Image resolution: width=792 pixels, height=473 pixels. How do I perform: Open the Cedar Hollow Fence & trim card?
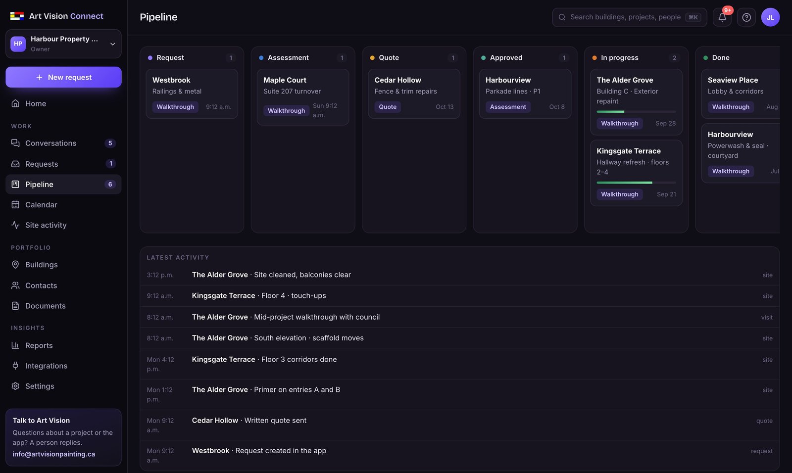pyautogui.click(x=414, y=94)
